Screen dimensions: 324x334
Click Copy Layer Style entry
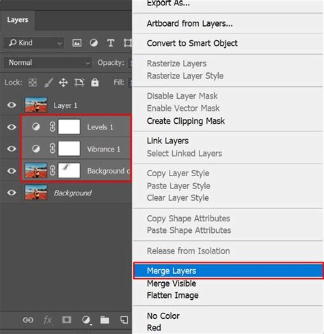tap(178, 174)
